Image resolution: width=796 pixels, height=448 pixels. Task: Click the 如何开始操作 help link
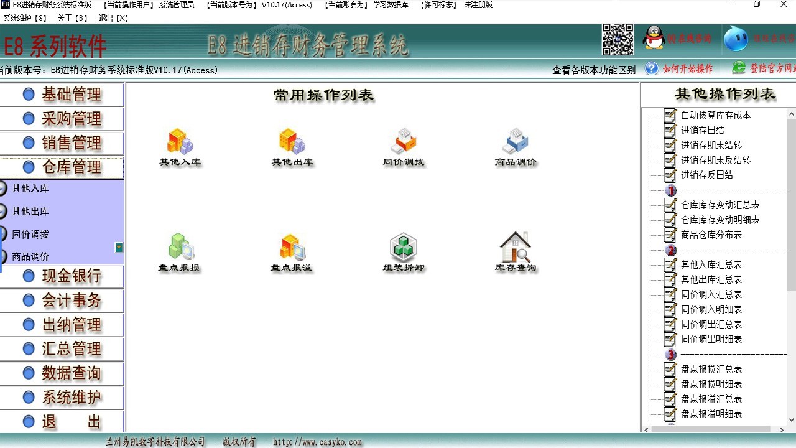point(687,69)
